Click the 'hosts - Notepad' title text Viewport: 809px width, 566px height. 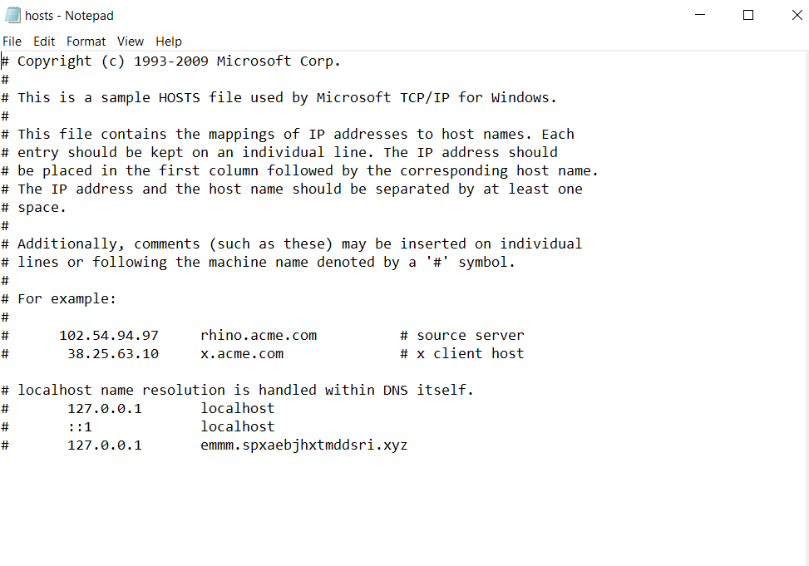(x=70, y=16)
